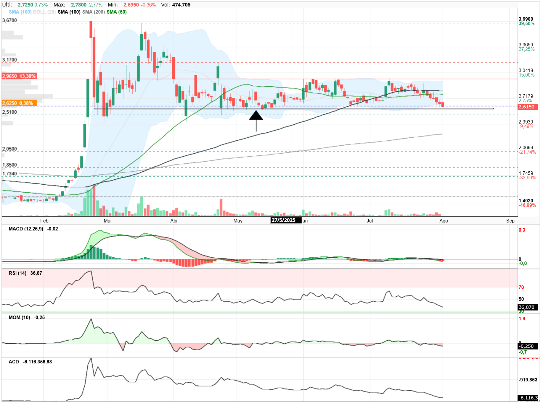541x403 pixels.
Task: Click the -919.863 ACD axis label
Action: point(528,380)
